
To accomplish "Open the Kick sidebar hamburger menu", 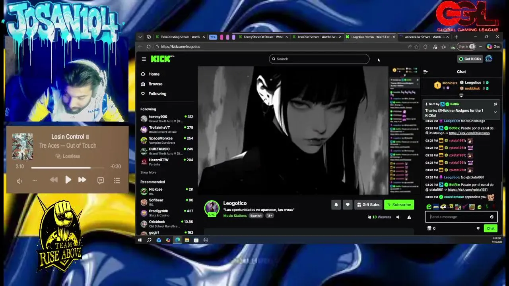I will point(144,59).
